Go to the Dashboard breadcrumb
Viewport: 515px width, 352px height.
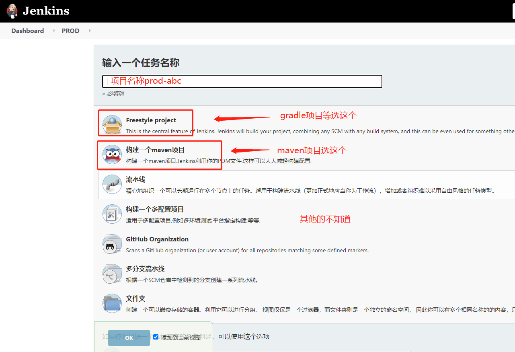[27, 31]
